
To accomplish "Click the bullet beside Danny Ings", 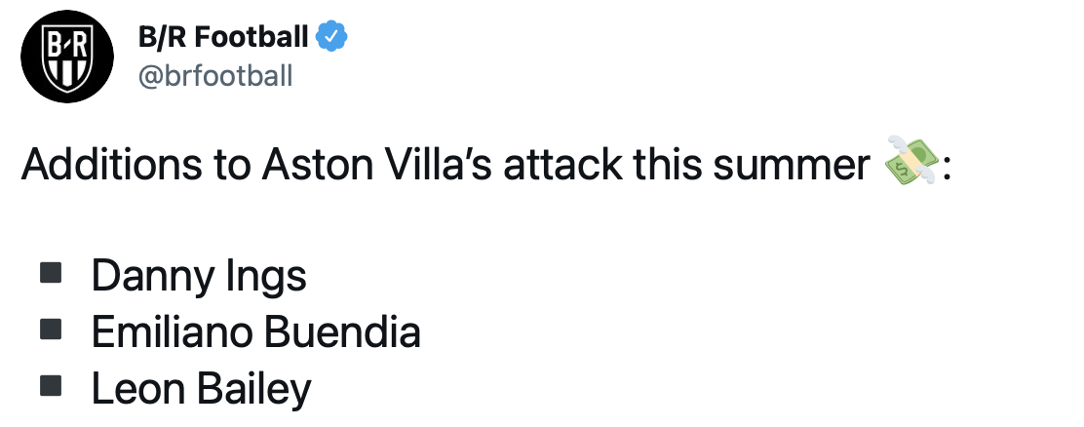I will point(51,273).
